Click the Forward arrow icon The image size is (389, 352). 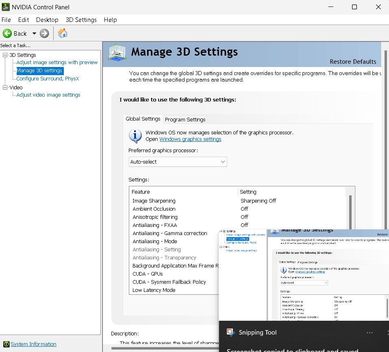pyautogui.click(x=44, y=33)
